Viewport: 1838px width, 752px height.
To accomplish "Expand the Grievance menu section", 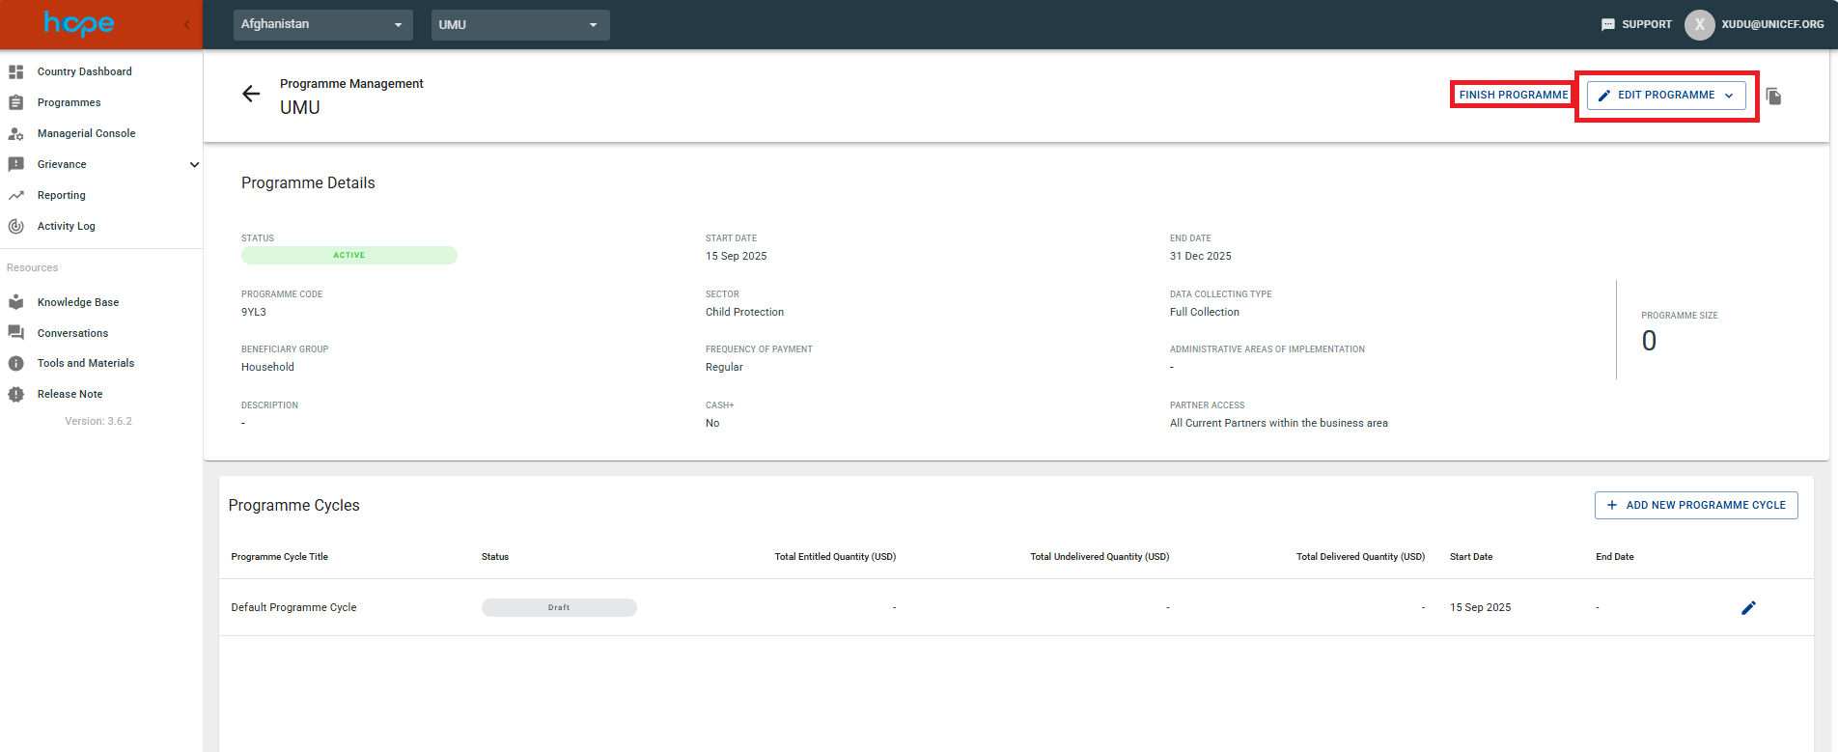I will tap(194, 164).
